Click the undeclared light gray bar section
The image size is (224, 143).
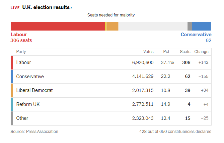point(153,27)
